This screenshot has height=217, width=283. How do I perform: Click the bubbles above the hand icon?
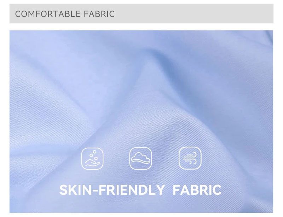point(94,154)
